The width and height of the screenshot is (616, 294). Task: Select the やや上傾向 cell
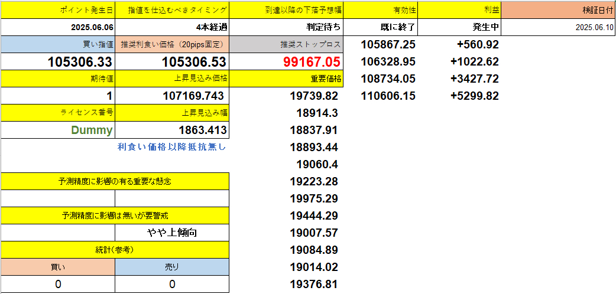click(x=172, y=233)
